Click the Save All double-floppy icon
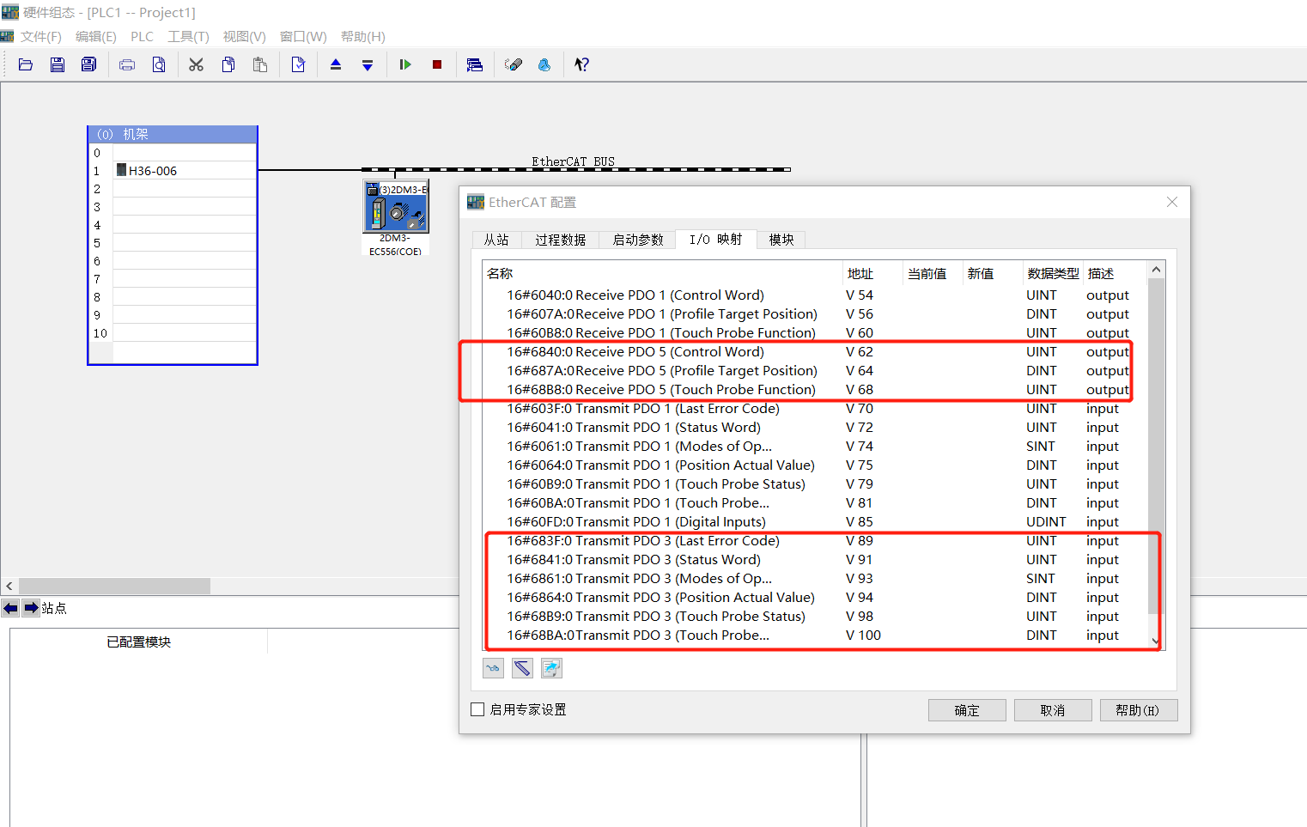This screenshot has height=827, width=1307. 88,64
